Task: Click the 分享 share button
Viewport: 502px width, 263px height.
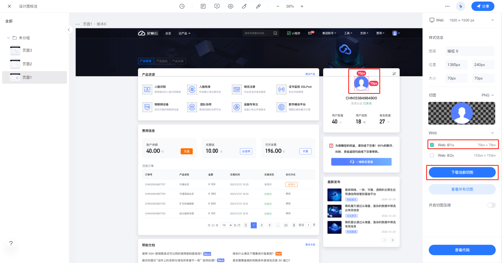Action: (483, 6)
